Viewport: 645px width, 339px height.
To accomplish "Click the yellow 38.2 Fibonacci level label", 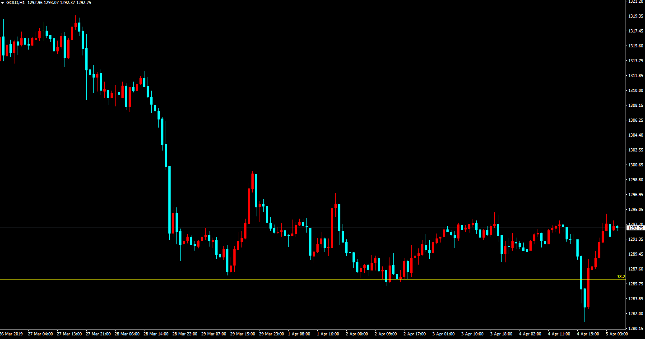I will pos(621,276).
